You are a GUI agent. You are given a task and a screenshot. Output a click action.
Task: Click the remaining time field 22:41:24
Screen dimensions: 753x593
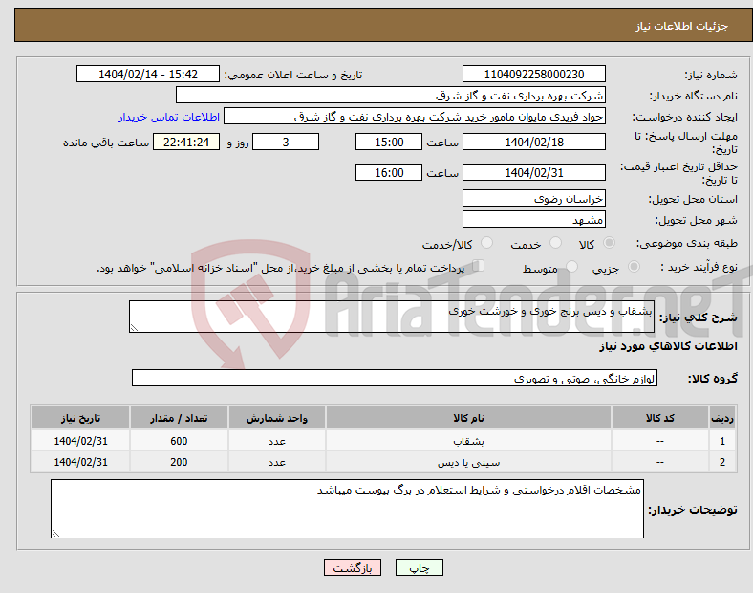[x=186, y=142]
